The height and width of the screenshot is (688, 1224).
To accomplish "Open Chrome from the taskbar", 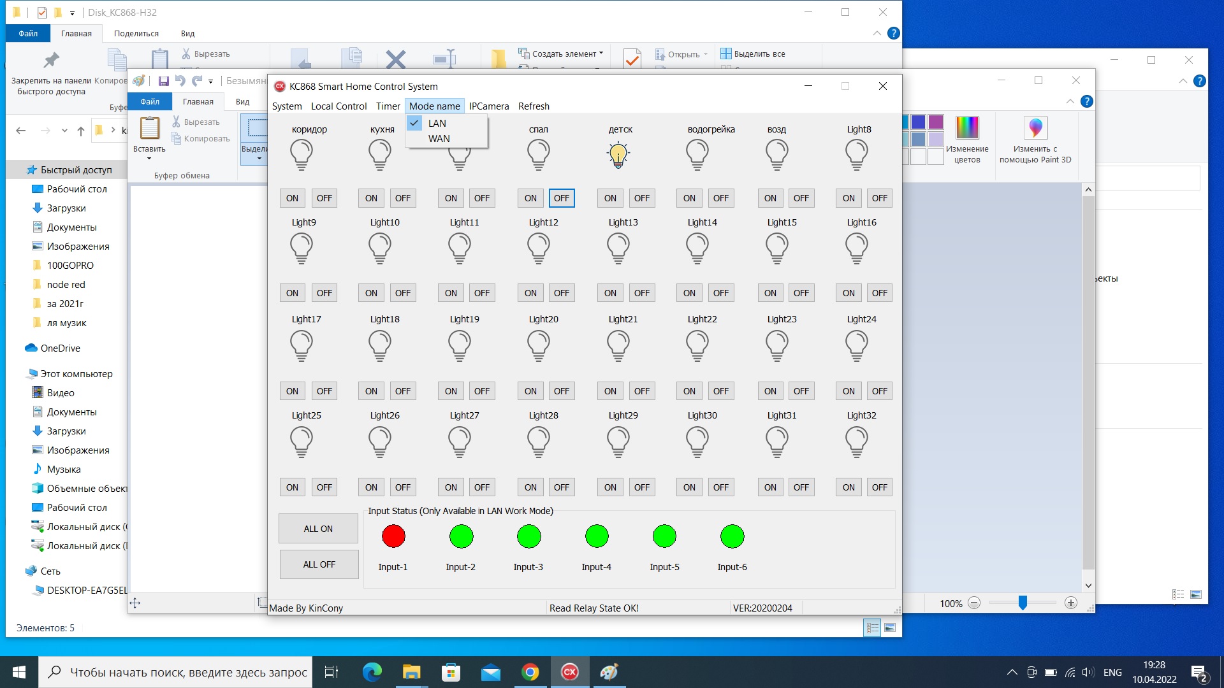I will tap(530, 672).
